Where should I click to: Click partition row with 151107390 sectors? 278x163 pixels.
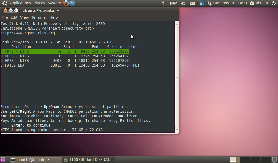coord(65,61)
